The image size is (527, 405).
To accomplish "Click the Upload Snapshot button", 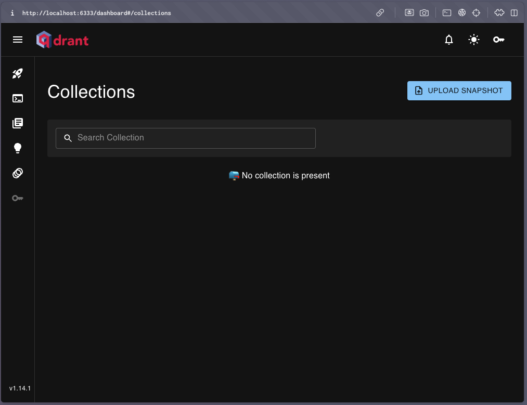I will pos(459,90).
